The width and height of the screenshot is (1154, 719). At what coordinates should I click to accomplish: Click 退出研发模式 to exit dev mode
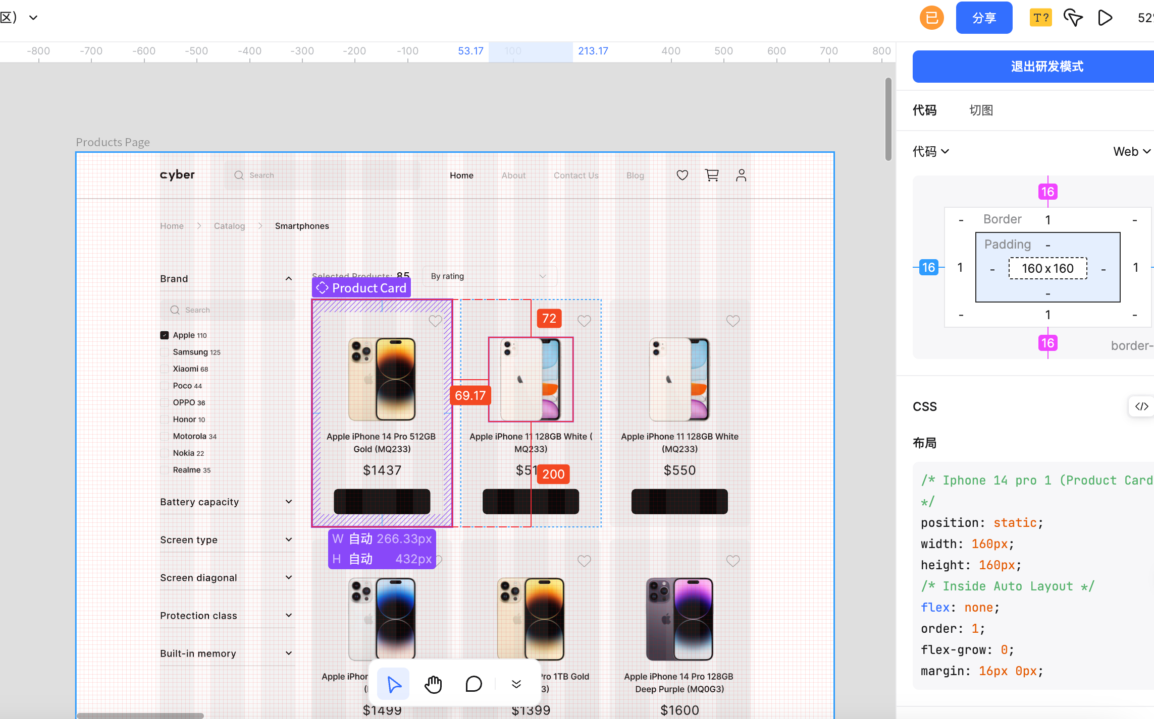1033,67
